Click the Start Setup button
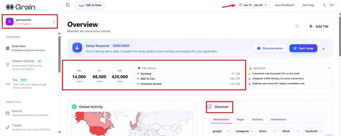 click(x=303, y=48)
